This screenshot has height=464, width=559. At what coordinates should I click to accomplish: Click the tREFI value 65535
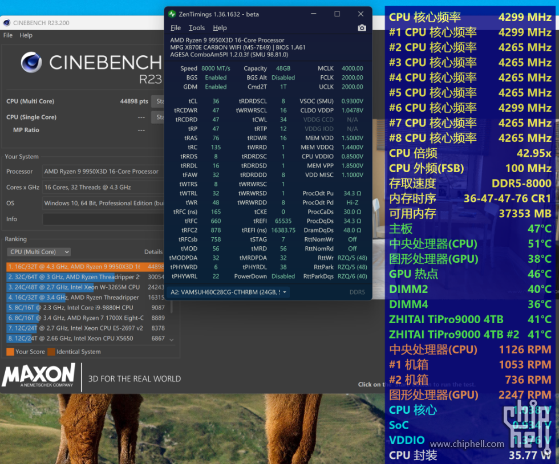click(x=283, y=221)
